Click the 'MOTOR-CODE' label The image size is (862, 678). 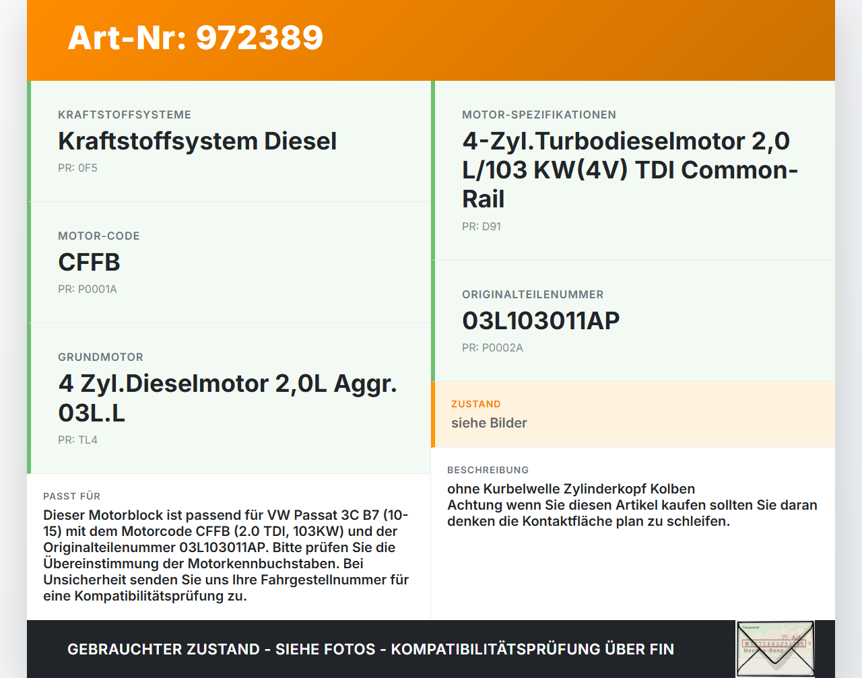click(x=99, y=236)
